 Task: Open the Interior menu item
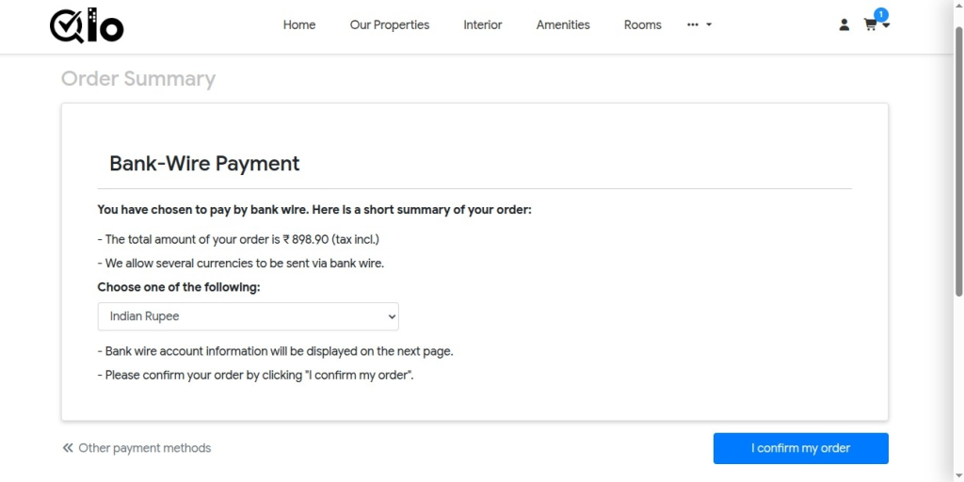coord(483,24)
